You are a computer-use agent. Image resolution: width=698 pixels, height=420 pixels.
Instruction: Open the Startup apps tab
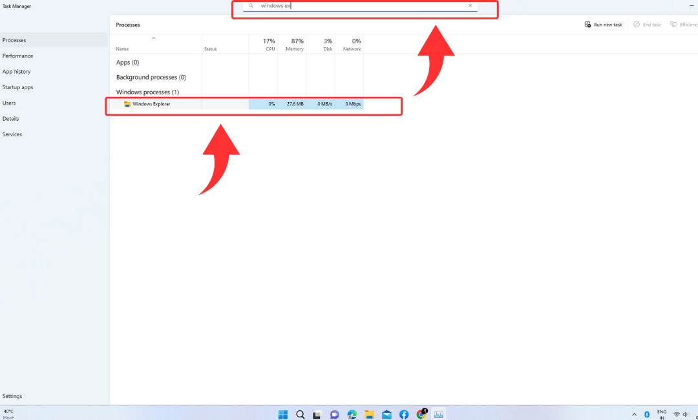18,87
